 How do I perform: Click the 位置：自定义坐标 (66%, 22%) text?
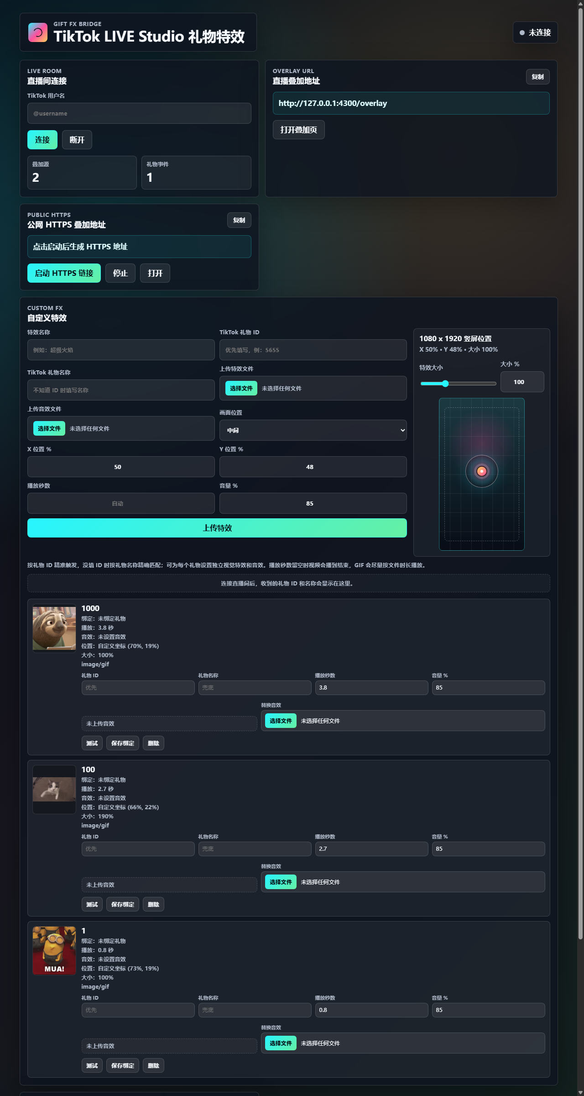point(120,807)
